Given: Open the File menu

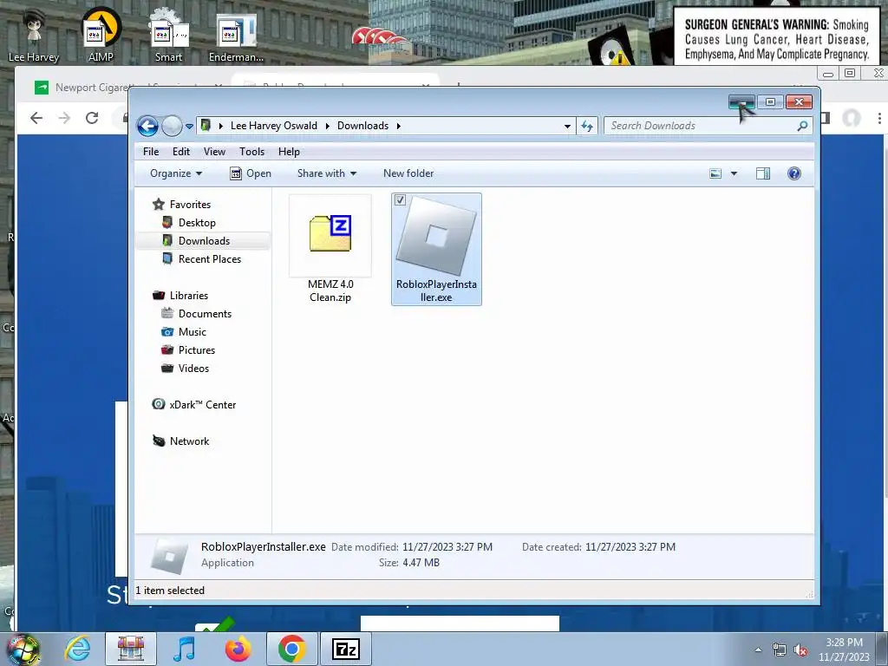Looking at the screenshot, I should click(151, 151).
